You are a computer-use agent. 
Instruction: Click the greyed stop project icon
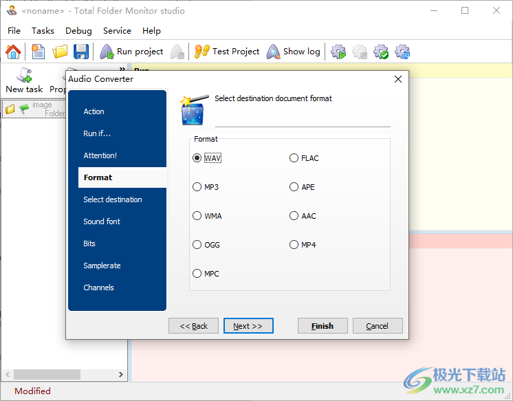[177, 52]
